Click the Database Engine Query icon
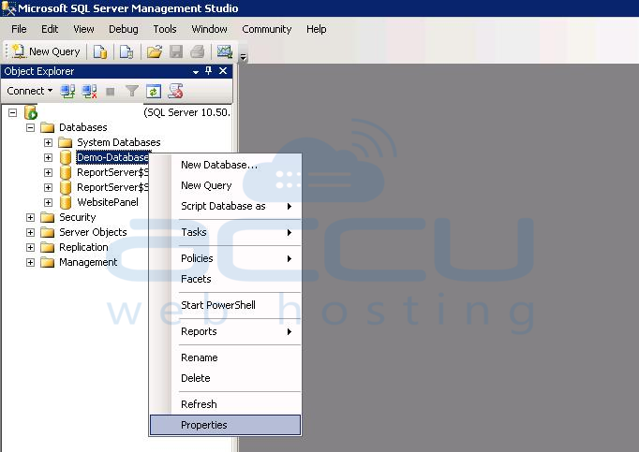The image size is (639, 452). pyautogui.click(x=100, y=51)
